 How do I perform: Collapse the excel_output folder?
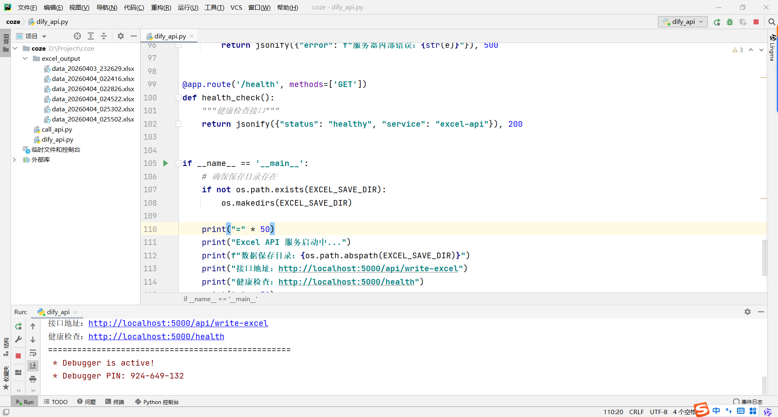pos(25,58)
